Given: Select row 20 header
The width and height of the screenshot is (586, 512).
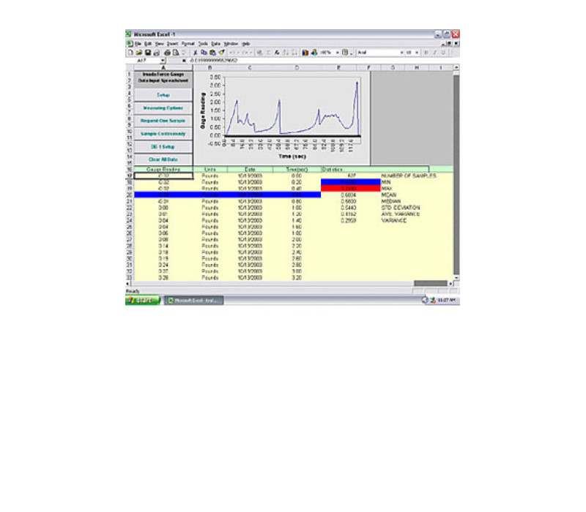Looking at the screenshot, I should 130,195.
